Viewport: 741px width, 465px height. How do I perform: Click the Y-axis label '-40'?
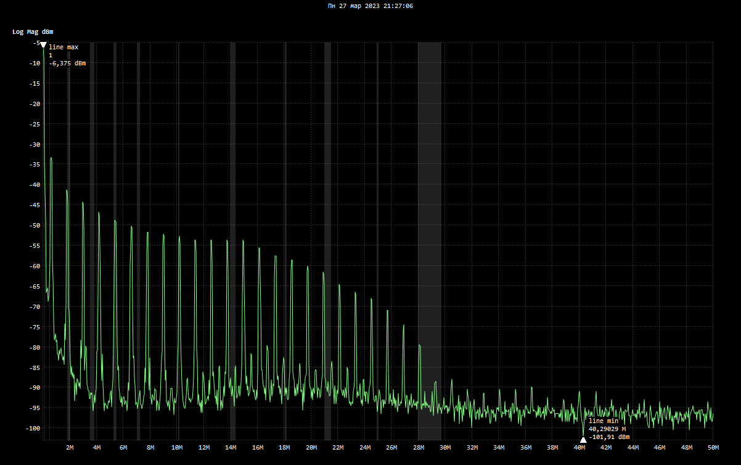click(x=35, y=185)
